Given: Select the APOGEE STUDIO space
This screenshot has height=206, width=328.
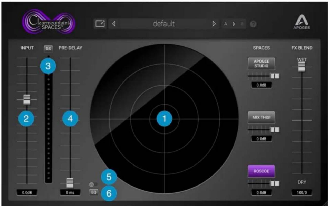Looking at the screenshot, I should 261,64.
